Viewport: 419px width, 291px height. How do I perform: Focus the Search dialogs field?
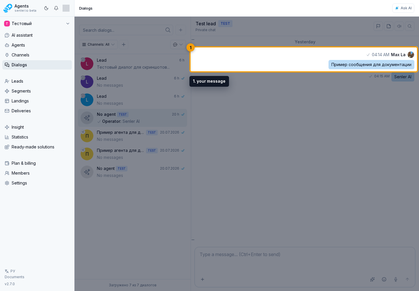click(x=126, y=30)
